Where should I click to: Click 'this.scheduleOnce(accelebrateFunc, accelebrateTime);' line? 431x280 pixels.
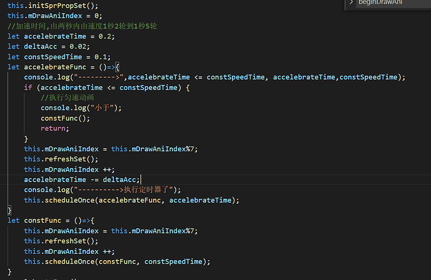pyautogui.click(x=132, y=200)
